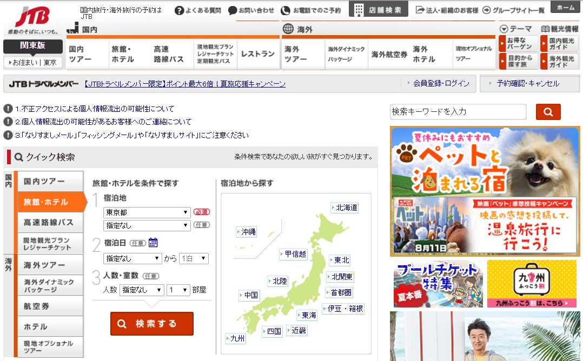
Task: Click the calendar icon beside 宿泊日
Action: point(153,242)
